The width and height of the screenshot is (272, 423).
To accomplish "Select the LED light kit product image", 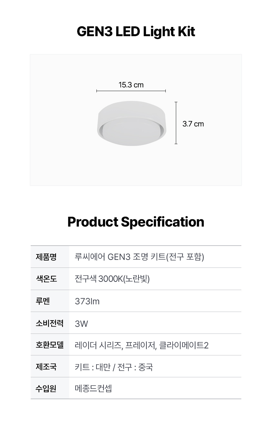I will pyautogui.click(x=131, y=124).
